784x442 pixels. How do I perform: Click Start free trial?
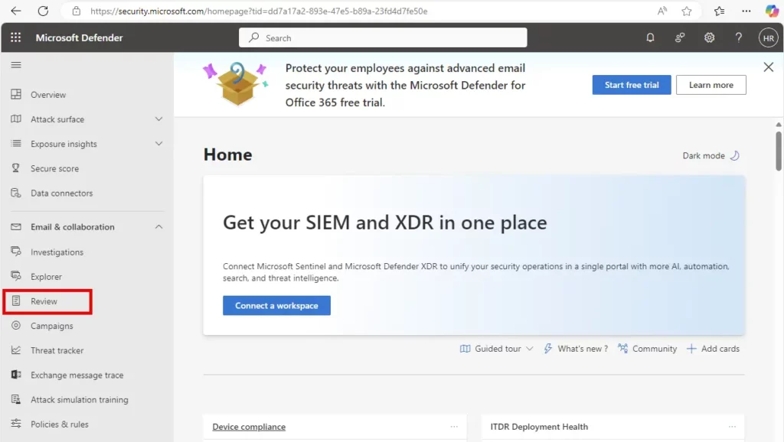[632, 85]
